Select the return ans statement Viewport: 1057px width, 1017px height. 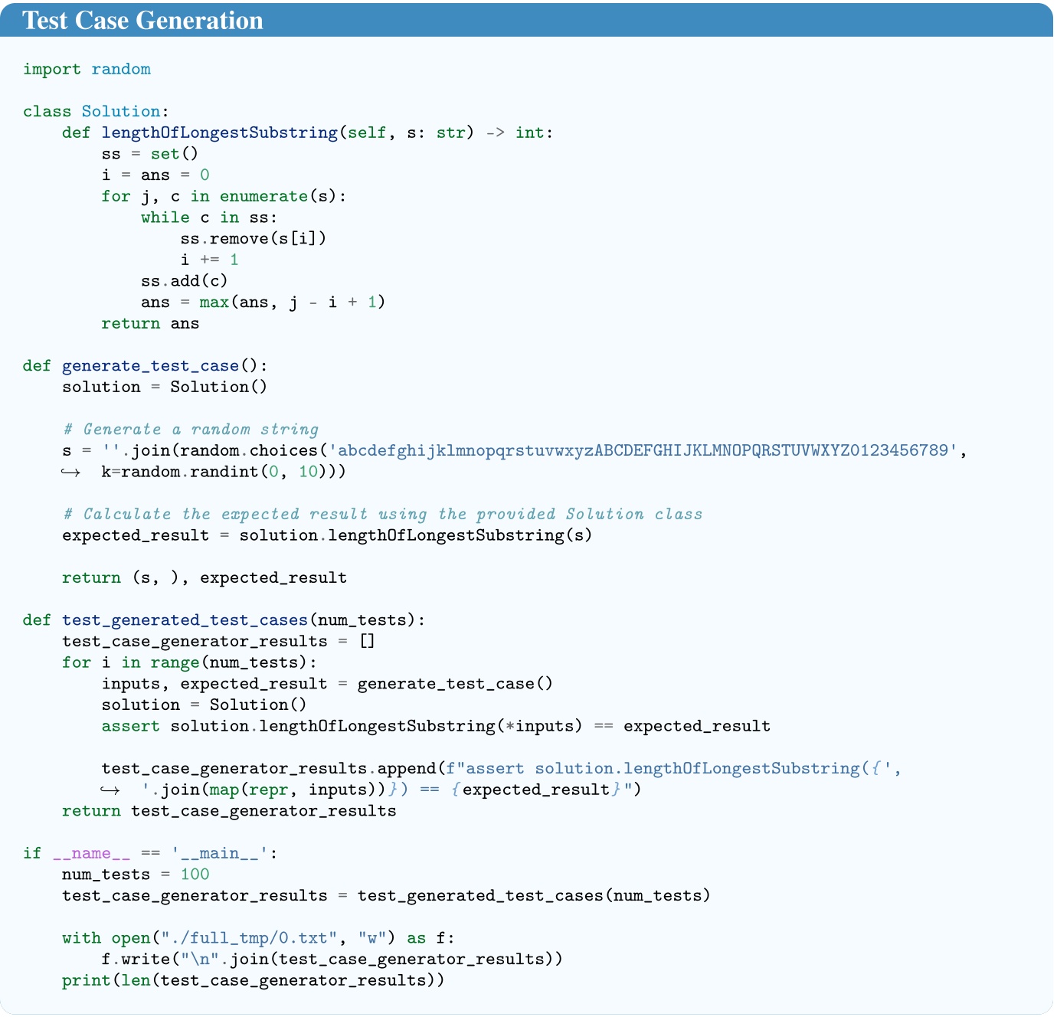(152, 323)
